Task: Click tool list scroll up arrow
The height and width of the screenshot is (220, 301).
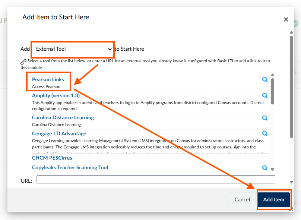Action: (x=272, y=75)
